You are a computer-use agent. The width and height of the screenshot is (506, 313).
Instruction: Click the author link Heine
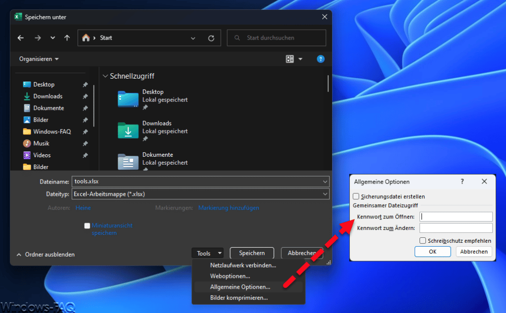coord(83,208)
